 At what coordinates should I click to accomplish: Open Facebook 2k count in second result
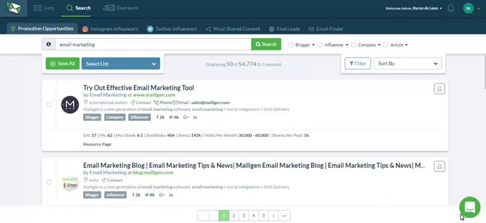pos(136,195)
